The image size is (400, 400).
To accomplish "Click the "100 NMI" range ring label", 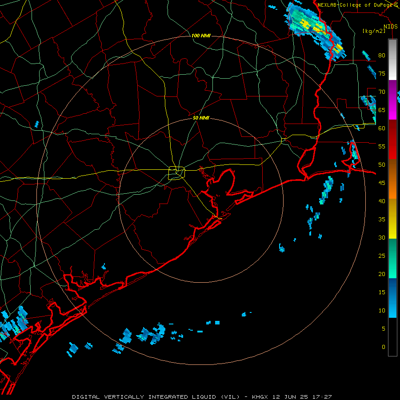I will 201,36.
